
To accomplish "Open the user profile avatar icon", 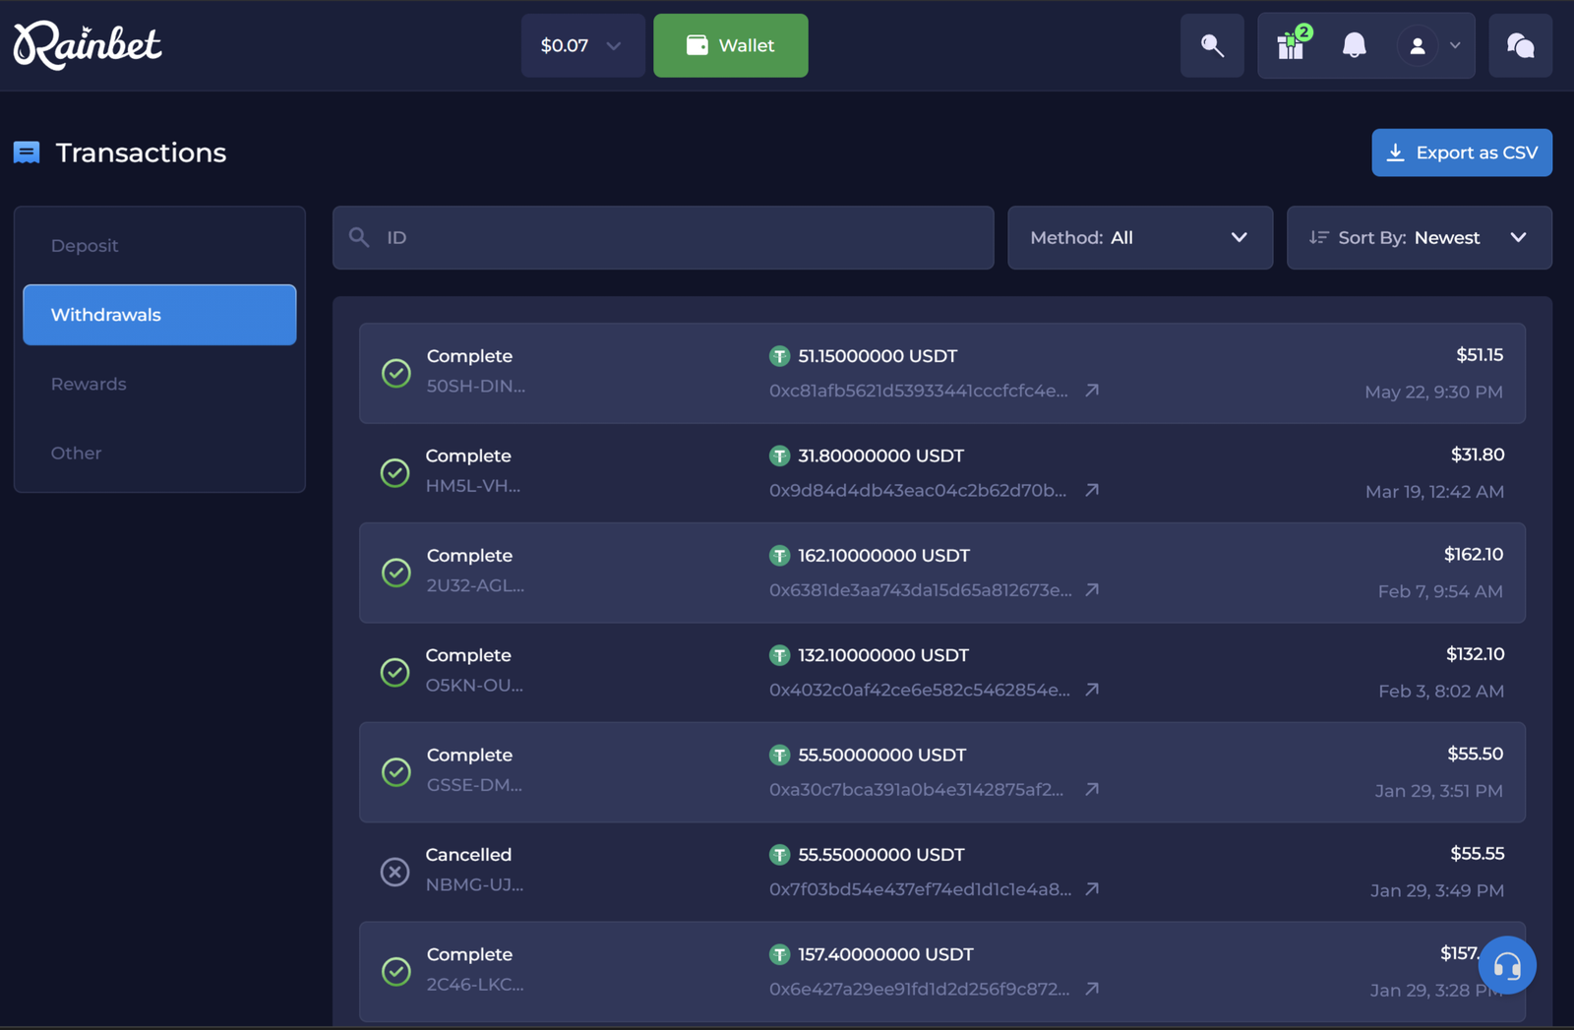I will point(1418,45).
